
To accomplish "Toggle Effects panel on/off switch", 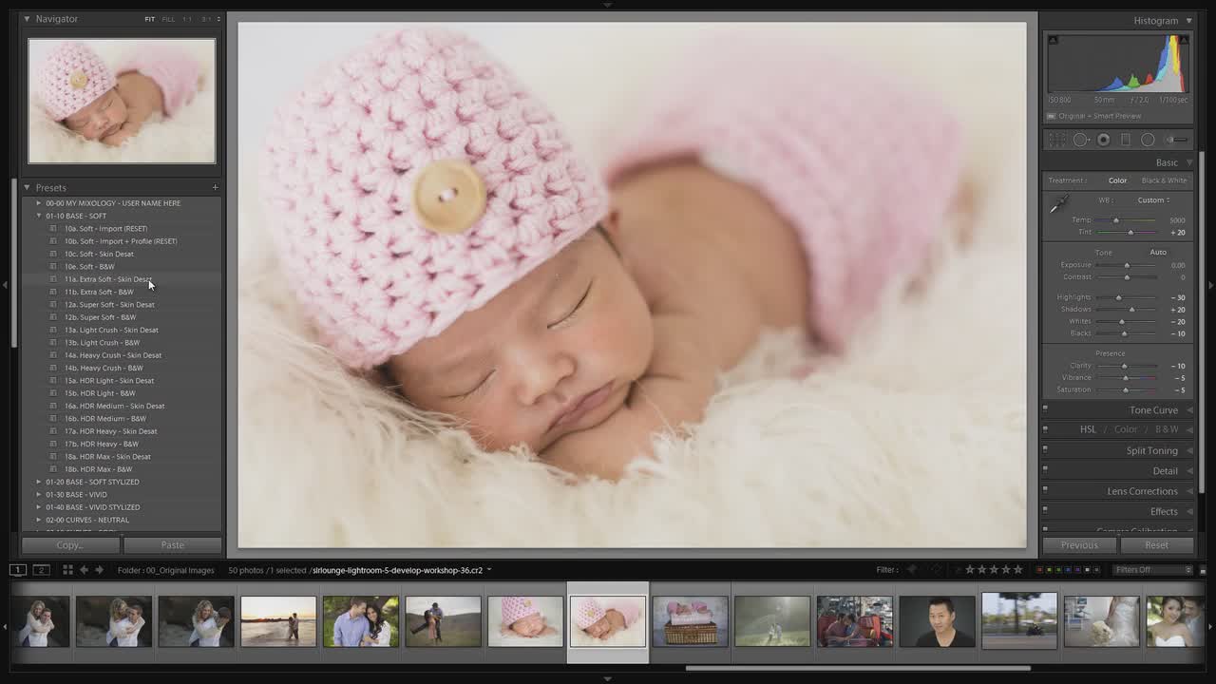I will 1045,510.
